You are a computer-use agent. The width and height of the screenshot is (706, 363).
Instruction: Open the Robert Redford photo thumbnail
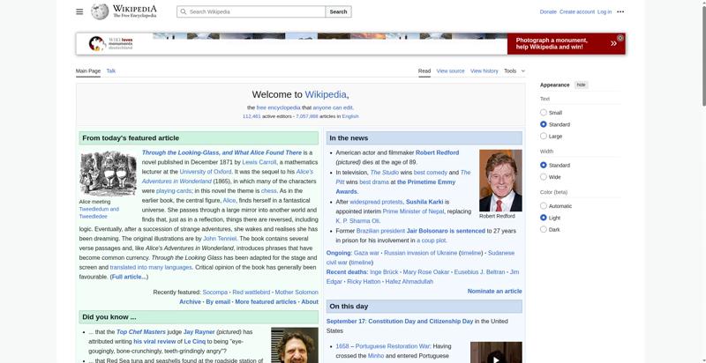click(x=500, y=181)
